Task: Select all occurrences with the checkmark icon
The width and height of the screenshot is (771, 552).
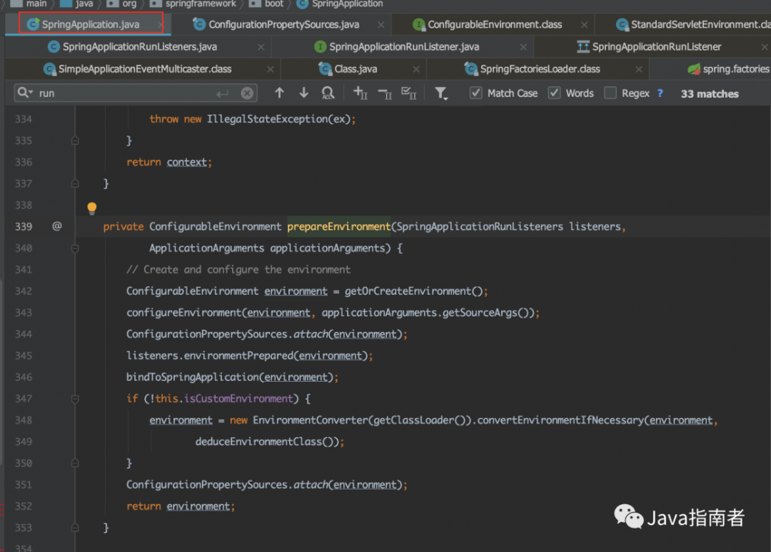Action: [x=411, y=93]
